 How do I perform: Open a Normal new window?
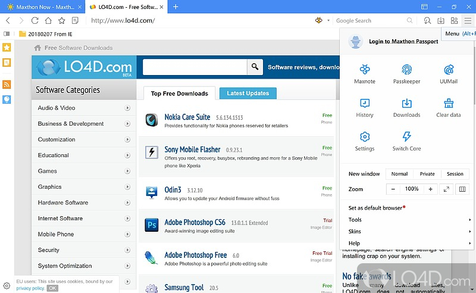click(x=399, y=174)
